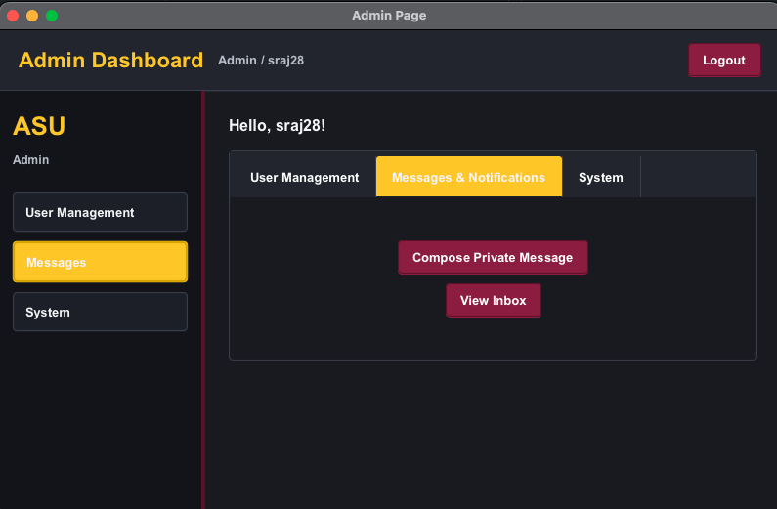Click the 'Admin' role label under ASU
Image resolution: width=777 pixels, height=509 pixels.
30,160
